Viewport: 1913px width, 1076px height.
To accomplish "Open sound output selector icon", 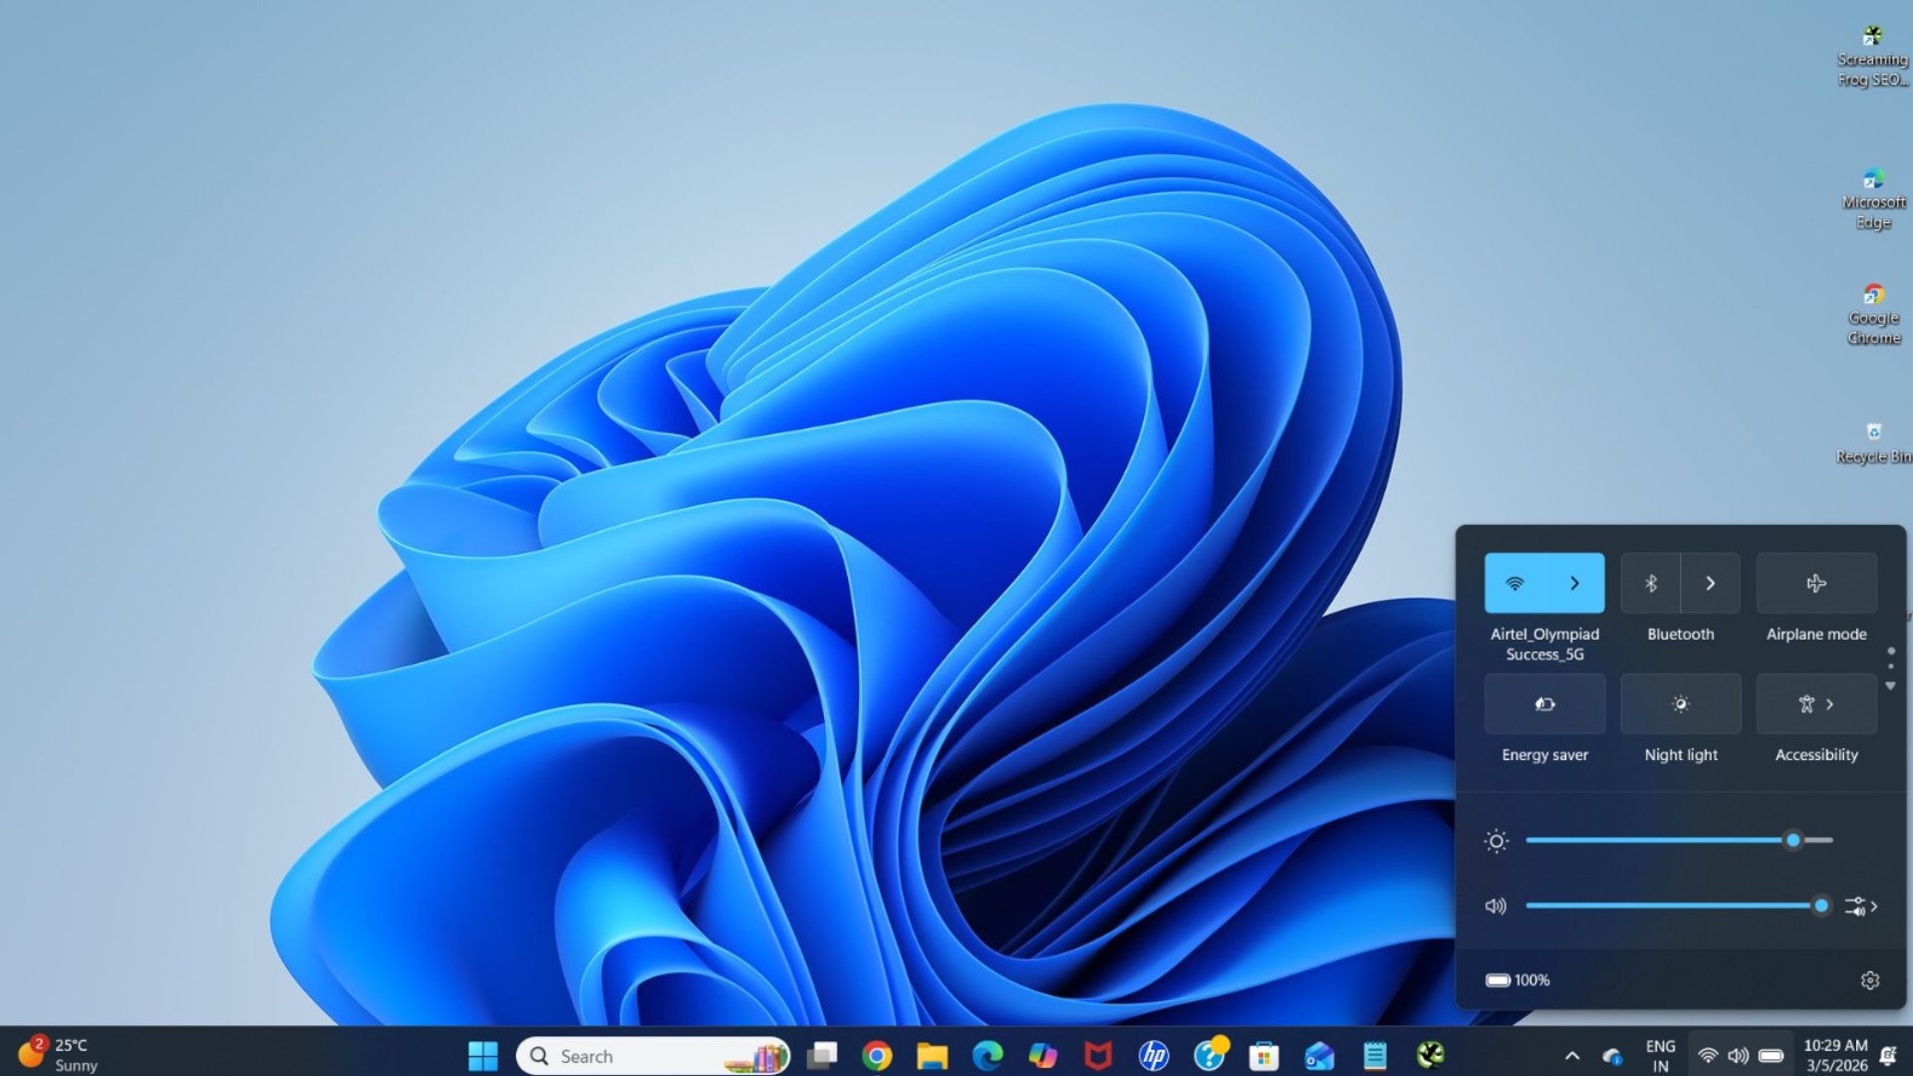I will coord(1859,906).
